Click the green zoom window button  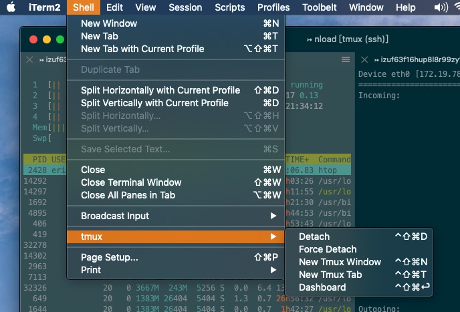(60, 39)
